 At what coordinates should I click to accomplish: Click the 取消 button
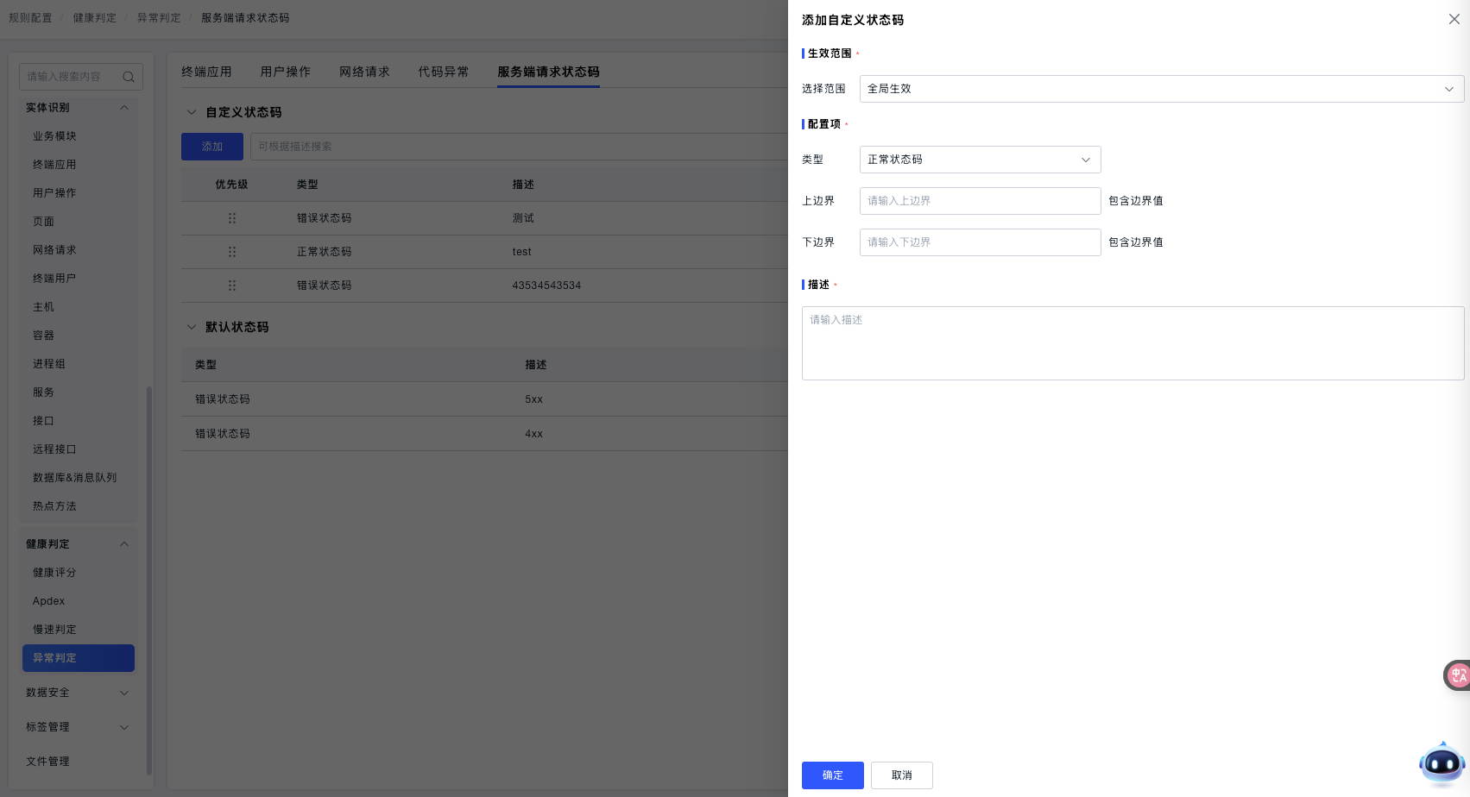coord(901,775)
